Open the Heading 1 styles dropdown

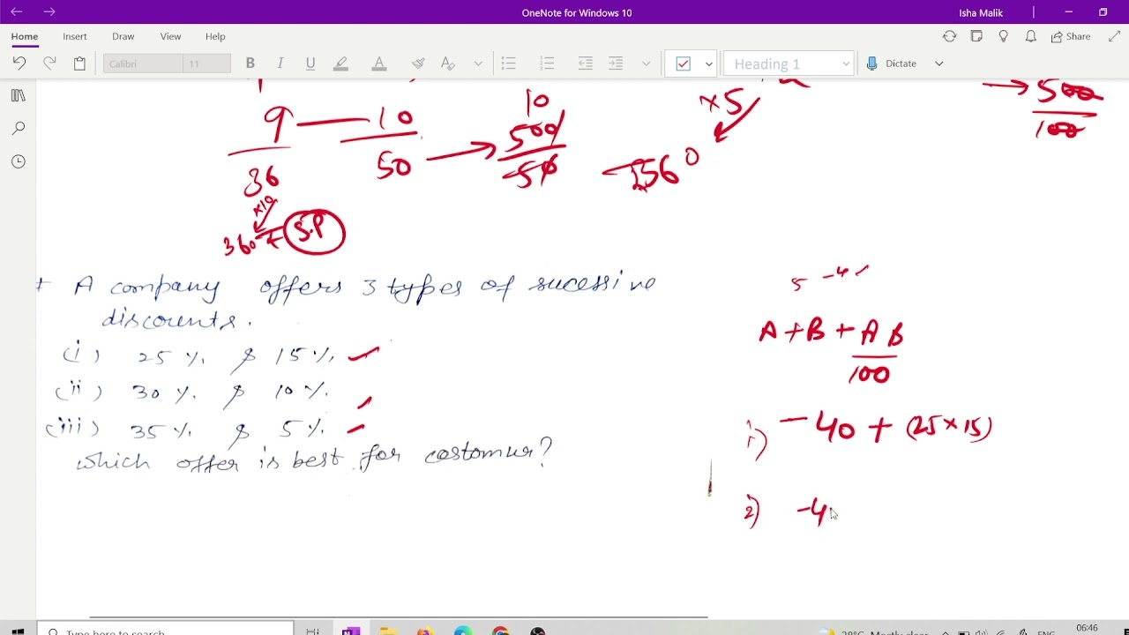click(x=789, y=63)
